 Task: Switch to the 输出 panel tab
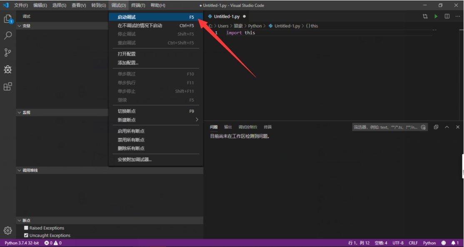click(x=228, y=127)
